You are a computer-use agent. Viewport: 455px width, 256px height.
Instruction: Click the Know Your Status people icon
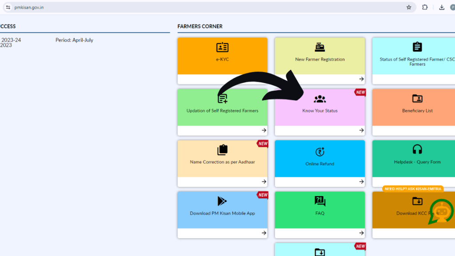tap(320, 99)
